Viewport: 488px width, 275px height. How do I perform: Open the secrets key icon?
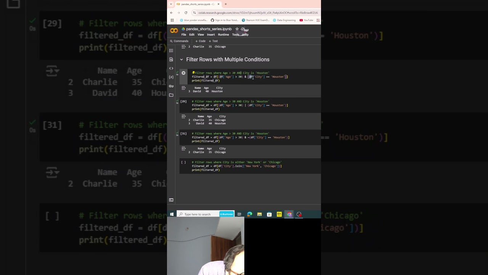171,86
